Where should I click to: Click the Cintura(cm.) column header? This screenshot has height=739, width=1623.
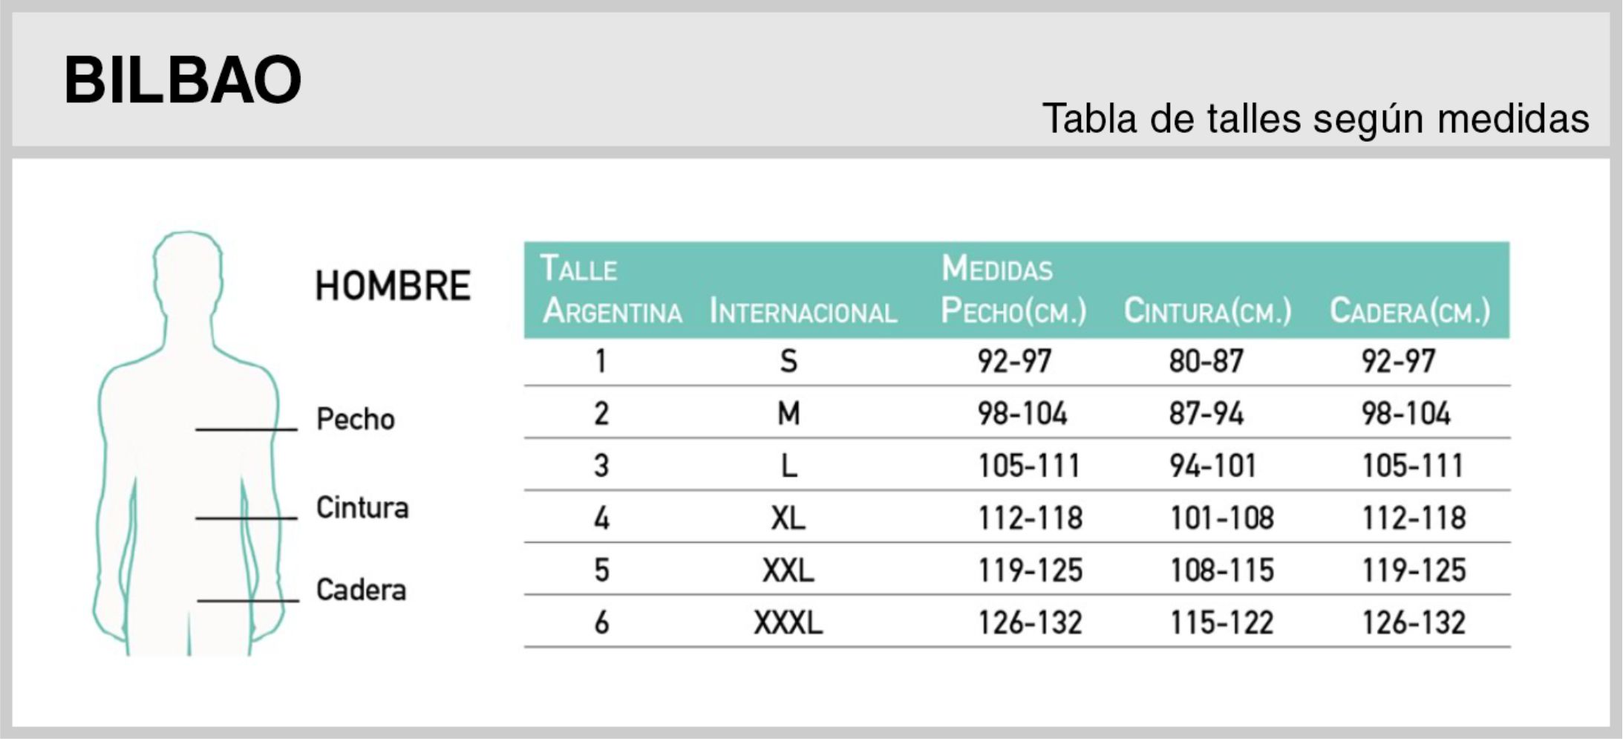tap(1207, 311)
